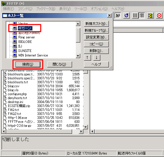Click the folder tree sync icon

coord(150,16)
